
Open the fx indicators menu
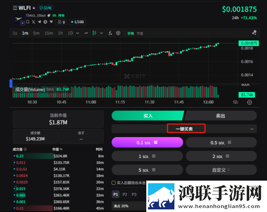point(111,33)
